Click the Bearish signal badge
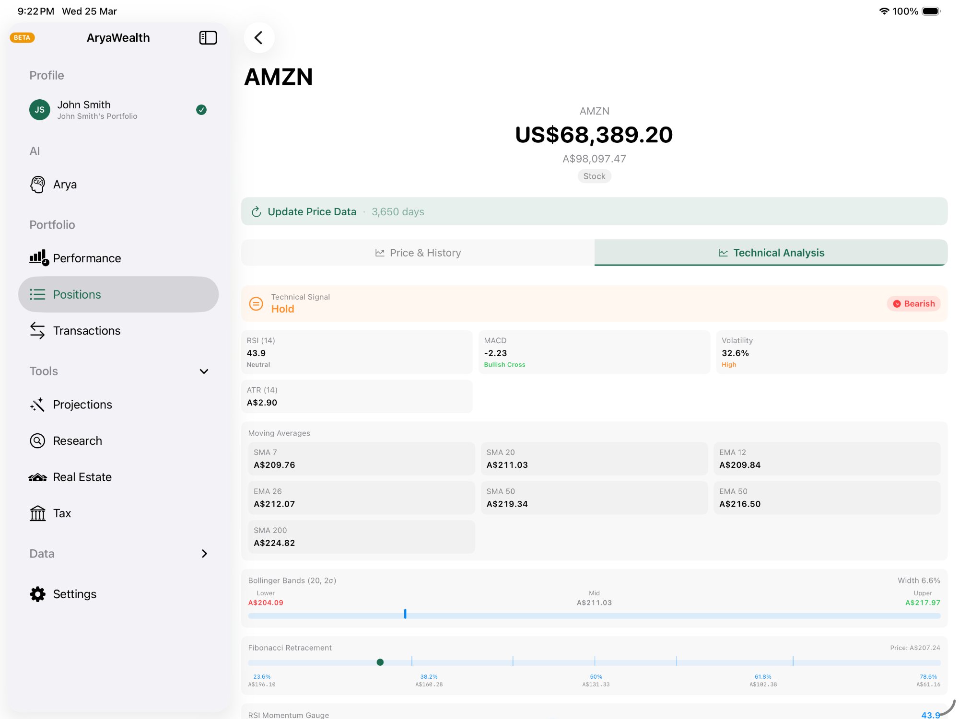Screen dimensions: 959x719 (x=913, y=304)
